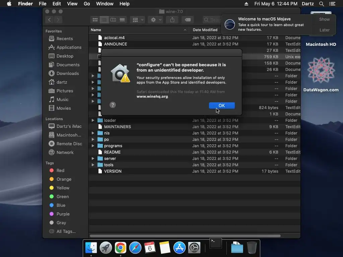Open the Finder menu in menu bar
This screenshot has width=343, height=257.
click(25, 4)
